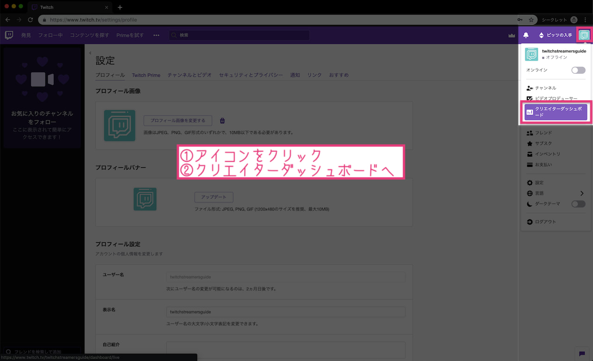Screen dimensions: 593x361
Task: Expand the 言語 submenu chevron
Action: pyautogui.click(x=582, y=193)
